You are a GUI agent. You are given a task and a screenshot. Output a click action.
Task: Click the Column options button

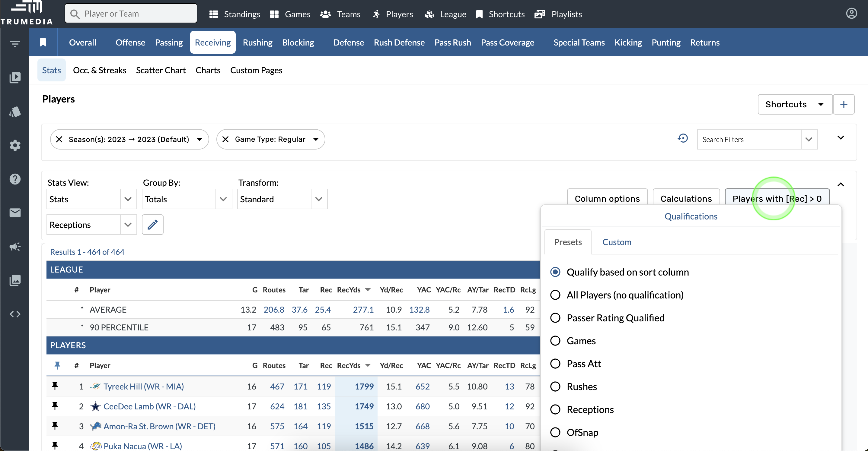pos(607,199)
